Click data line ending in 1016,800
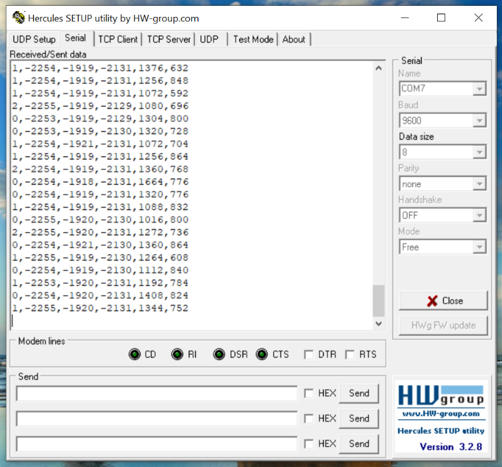Screen dimensions: 502x467 [x=101, y=220]
